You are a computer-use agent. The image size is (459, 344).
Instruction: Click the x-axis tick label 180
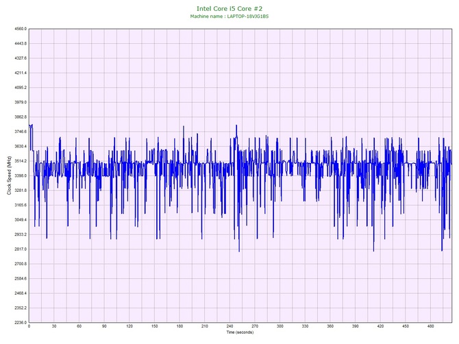[179, 326]
